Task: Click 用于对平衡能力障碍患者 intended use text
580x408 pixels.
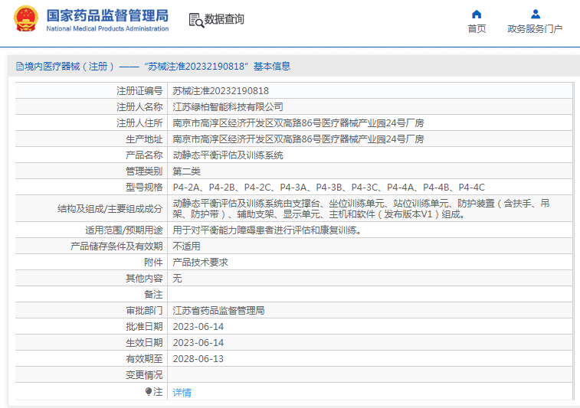Action: click(x=267, y=230)
